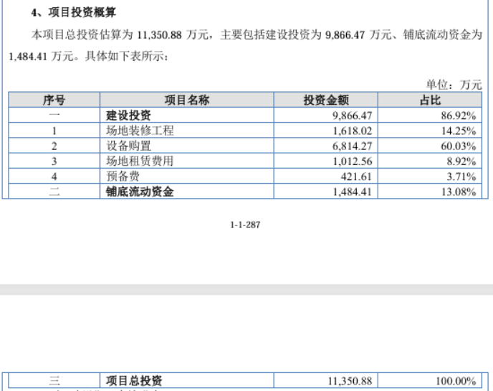Select the bold "项目总投资" cell
The height and width of the screenshot is (391, 493).
point(134,380)
